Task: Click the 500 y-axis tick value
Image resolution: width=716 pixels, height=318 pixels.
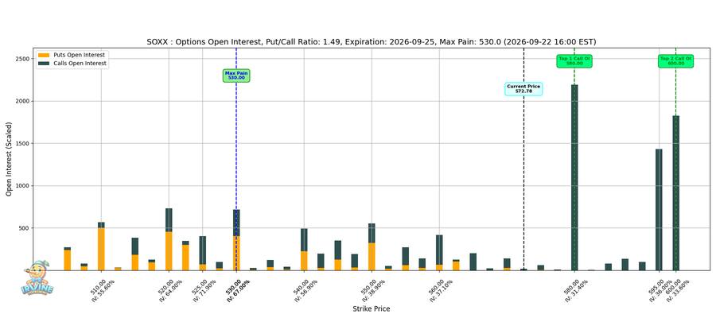Action: coord(24,228)
